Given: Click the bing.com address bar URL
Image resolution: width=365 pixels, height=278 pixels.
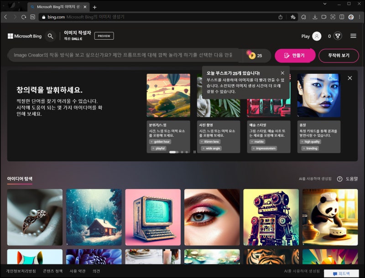Looking at the screenshot, I should click(x=56, y=17).
